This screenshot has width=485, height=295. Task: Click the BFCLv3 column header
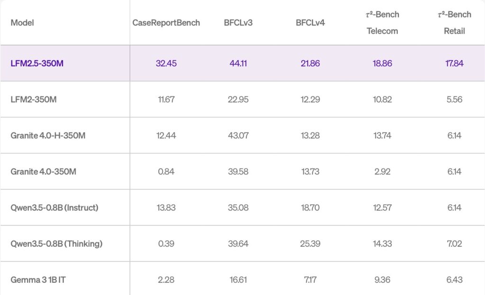[238, 23]
